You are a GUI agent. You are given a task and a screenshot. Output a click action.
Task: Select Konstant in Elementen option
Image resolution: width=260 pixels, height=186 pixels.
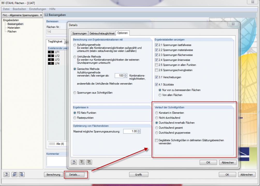click(x=157, y=113)
